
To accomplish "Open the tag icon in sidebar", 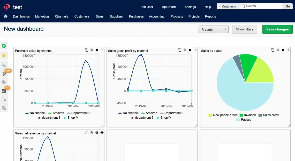I will click(4, 82).
